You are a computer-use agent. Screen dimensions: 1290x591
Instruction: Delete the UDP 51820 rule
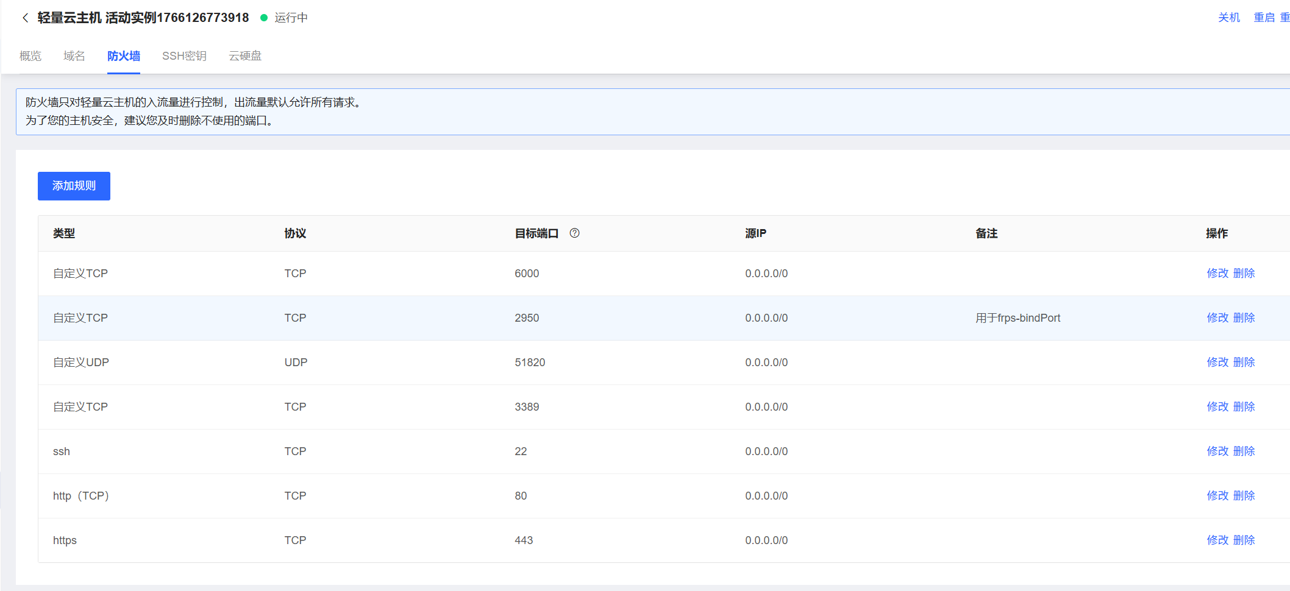click(1244, 362)
